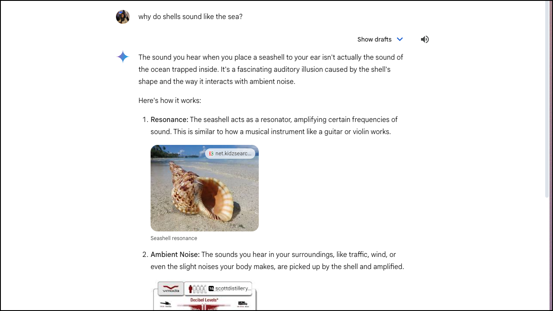Viewport: 553px width, 311px height.
Task: Expand the Show drafts chevron
Action: (x=400, y=39)
